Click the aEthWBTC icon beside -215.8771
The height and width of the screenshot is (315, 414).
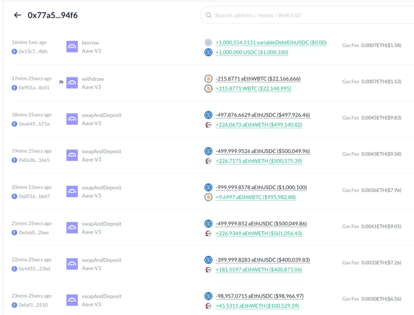click(208, 79)
